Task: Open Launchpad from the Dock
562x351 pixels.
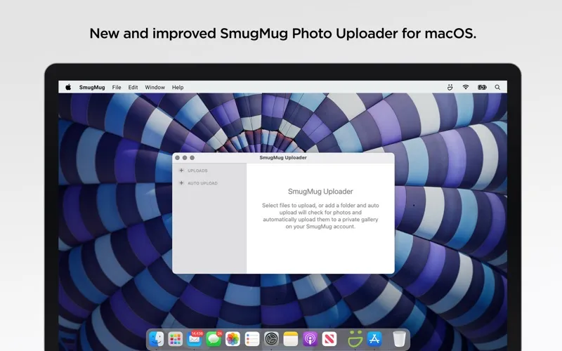Action: click(175, 339)
